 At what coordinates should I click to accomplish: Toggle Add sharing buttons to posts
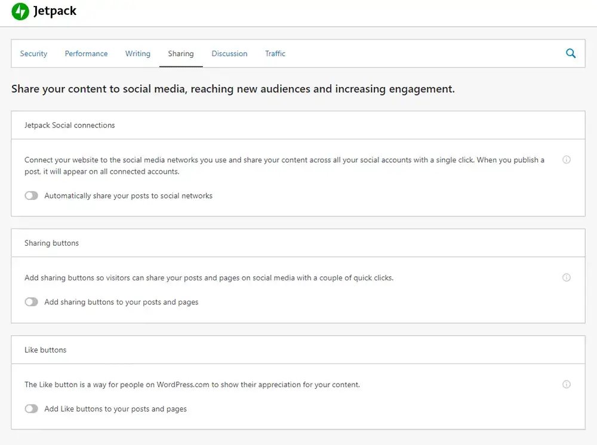tap(31, 302)
